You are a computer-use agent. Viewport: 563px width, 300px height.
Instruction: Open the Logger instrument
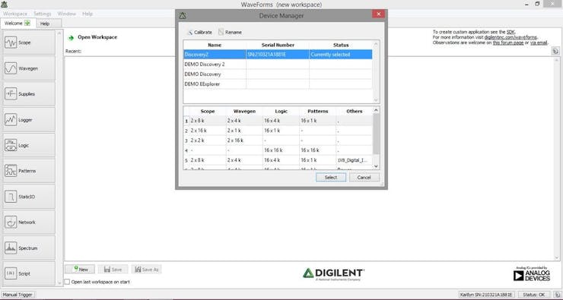coord(29,120)
